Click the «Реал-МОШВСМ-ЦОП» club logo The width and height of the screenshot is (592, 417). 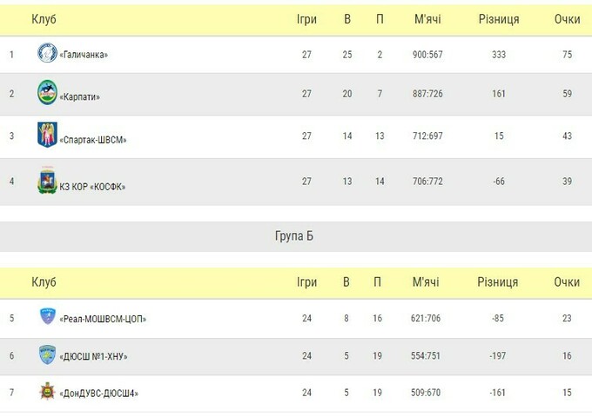tap(47, 318)
